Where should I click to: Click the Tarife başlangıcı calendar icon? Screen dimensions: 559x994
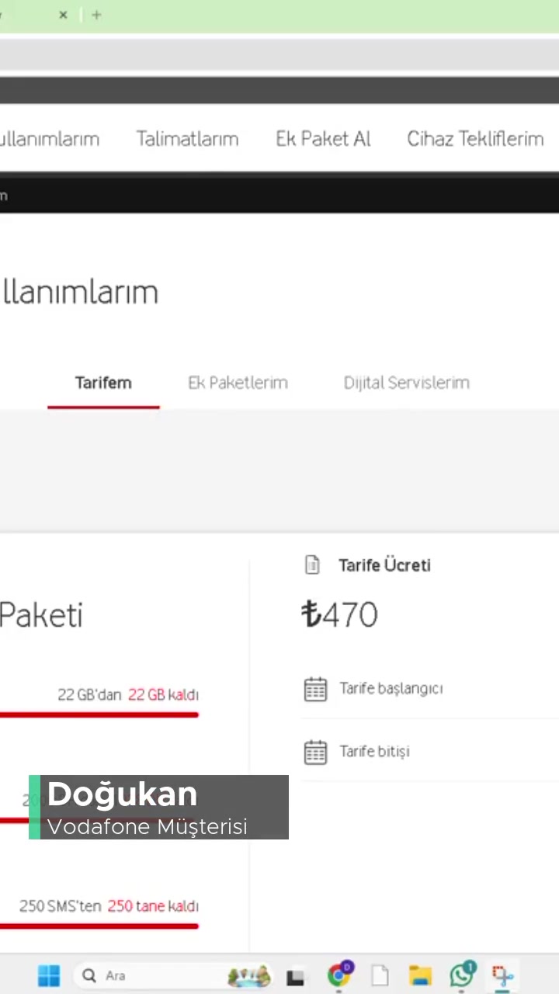tap(315, 689)
